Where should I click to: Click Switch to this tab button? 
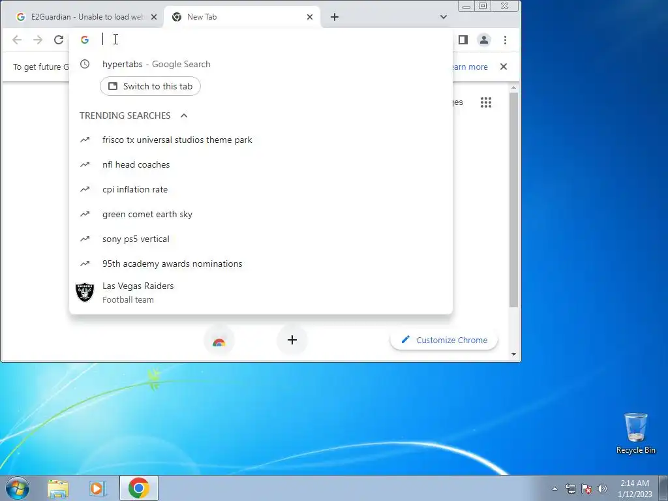point(151,86)
